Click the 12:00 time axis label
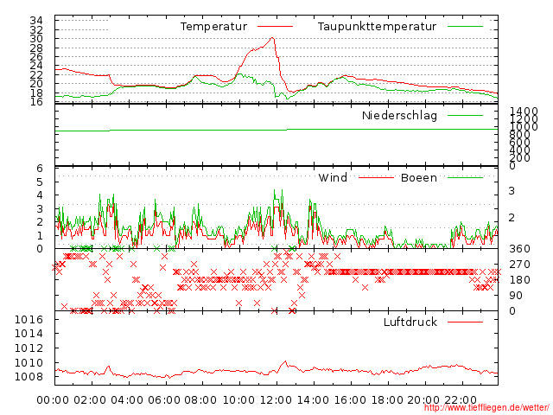The height and width of the screenshot is (415, 553). 276,400
